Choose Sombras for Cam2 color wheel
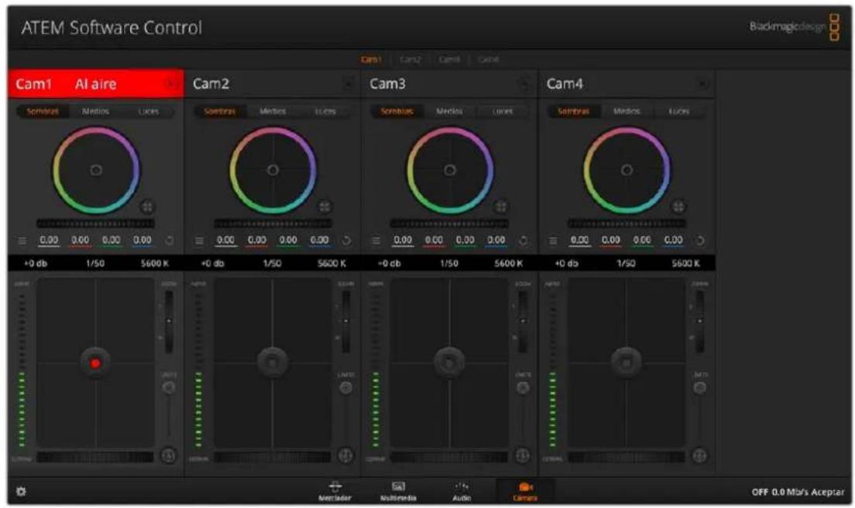The image size is (855, 508). [220, 111]
